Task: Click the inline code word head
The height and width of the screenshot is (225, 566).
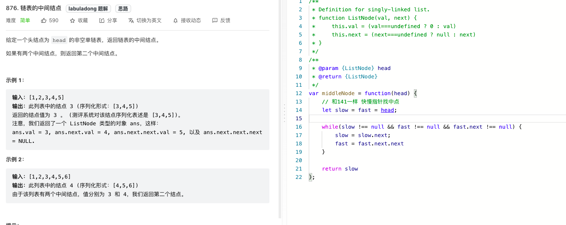Action: pyautogui.click(x=59, y=40)
